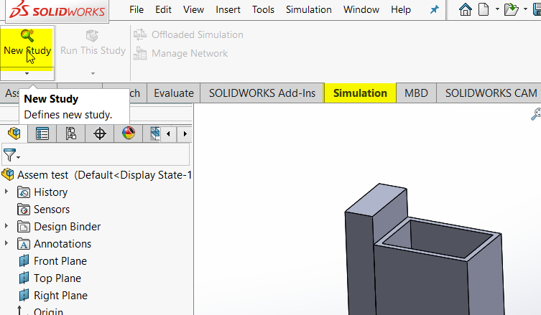Click the Top Plane icon

click(x=24, y=278)
